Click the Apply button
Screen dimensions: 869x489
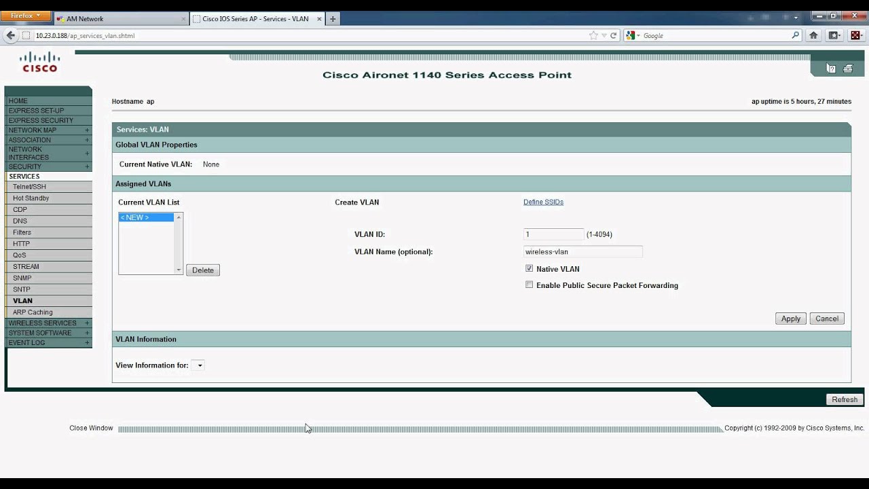791,319
